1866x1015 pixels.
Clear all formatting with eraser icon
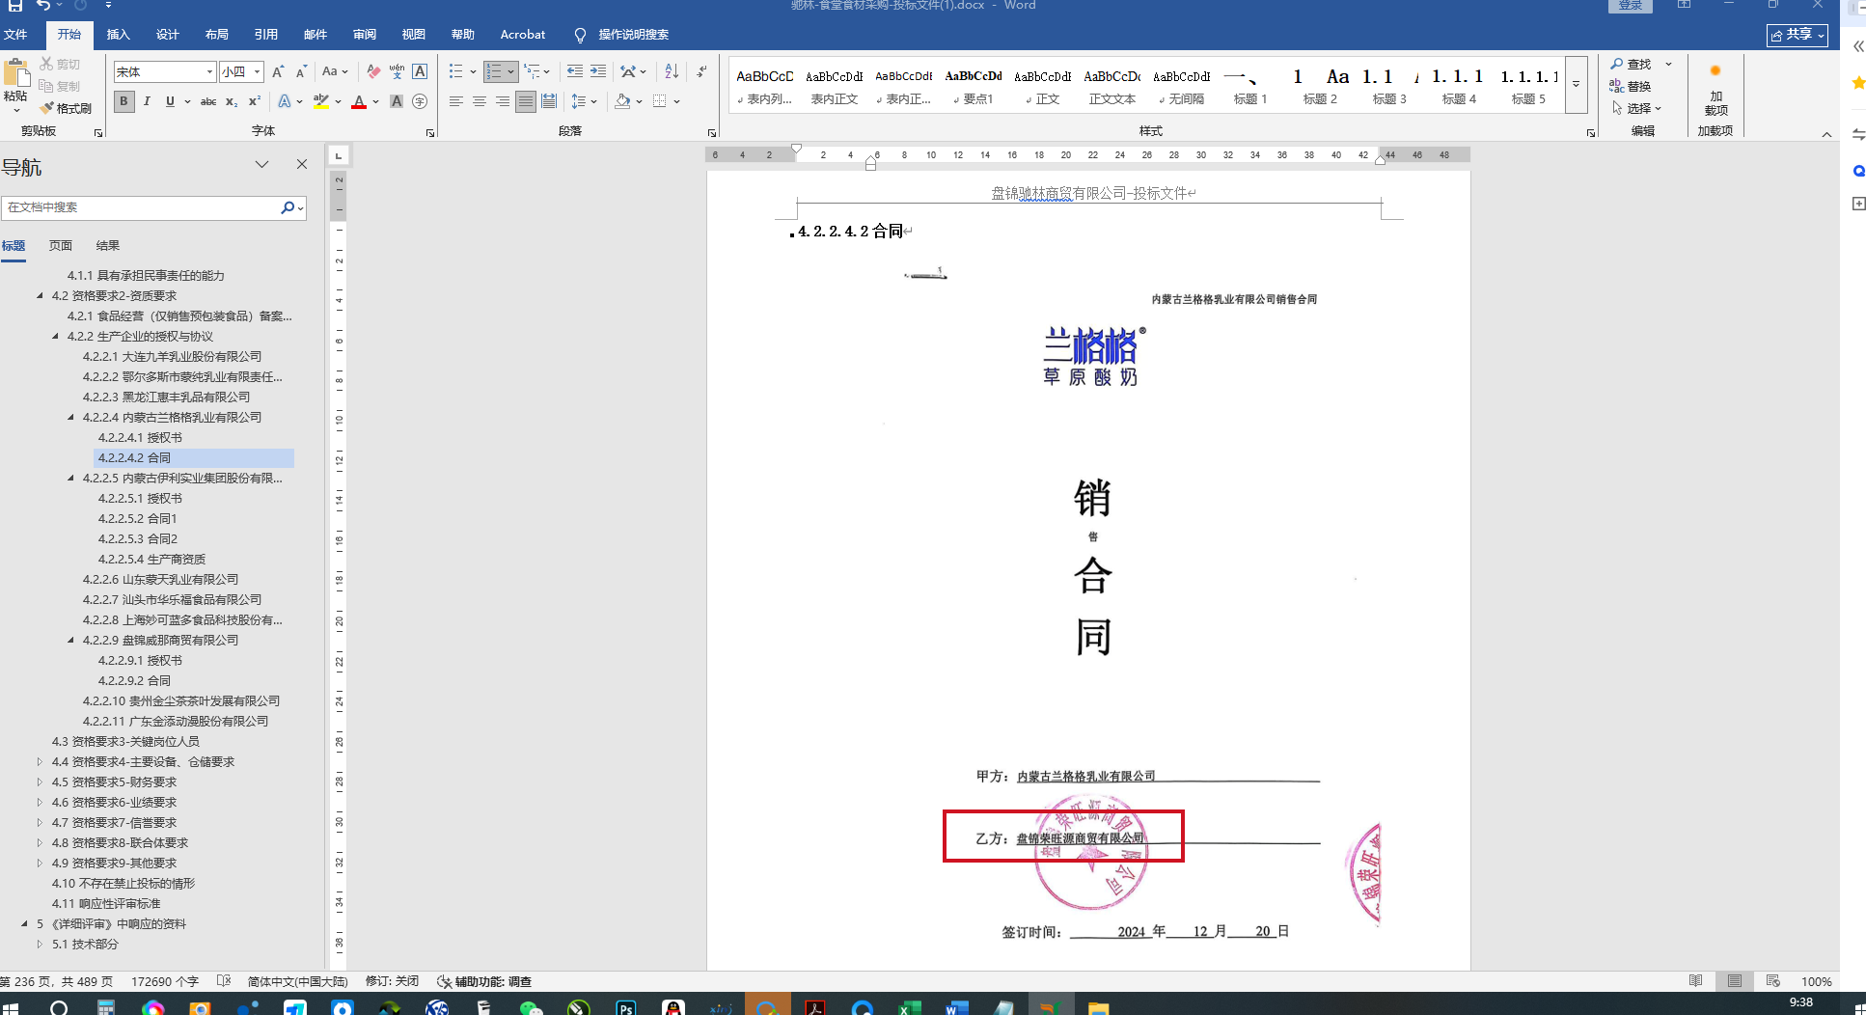(x=373, y=71)
